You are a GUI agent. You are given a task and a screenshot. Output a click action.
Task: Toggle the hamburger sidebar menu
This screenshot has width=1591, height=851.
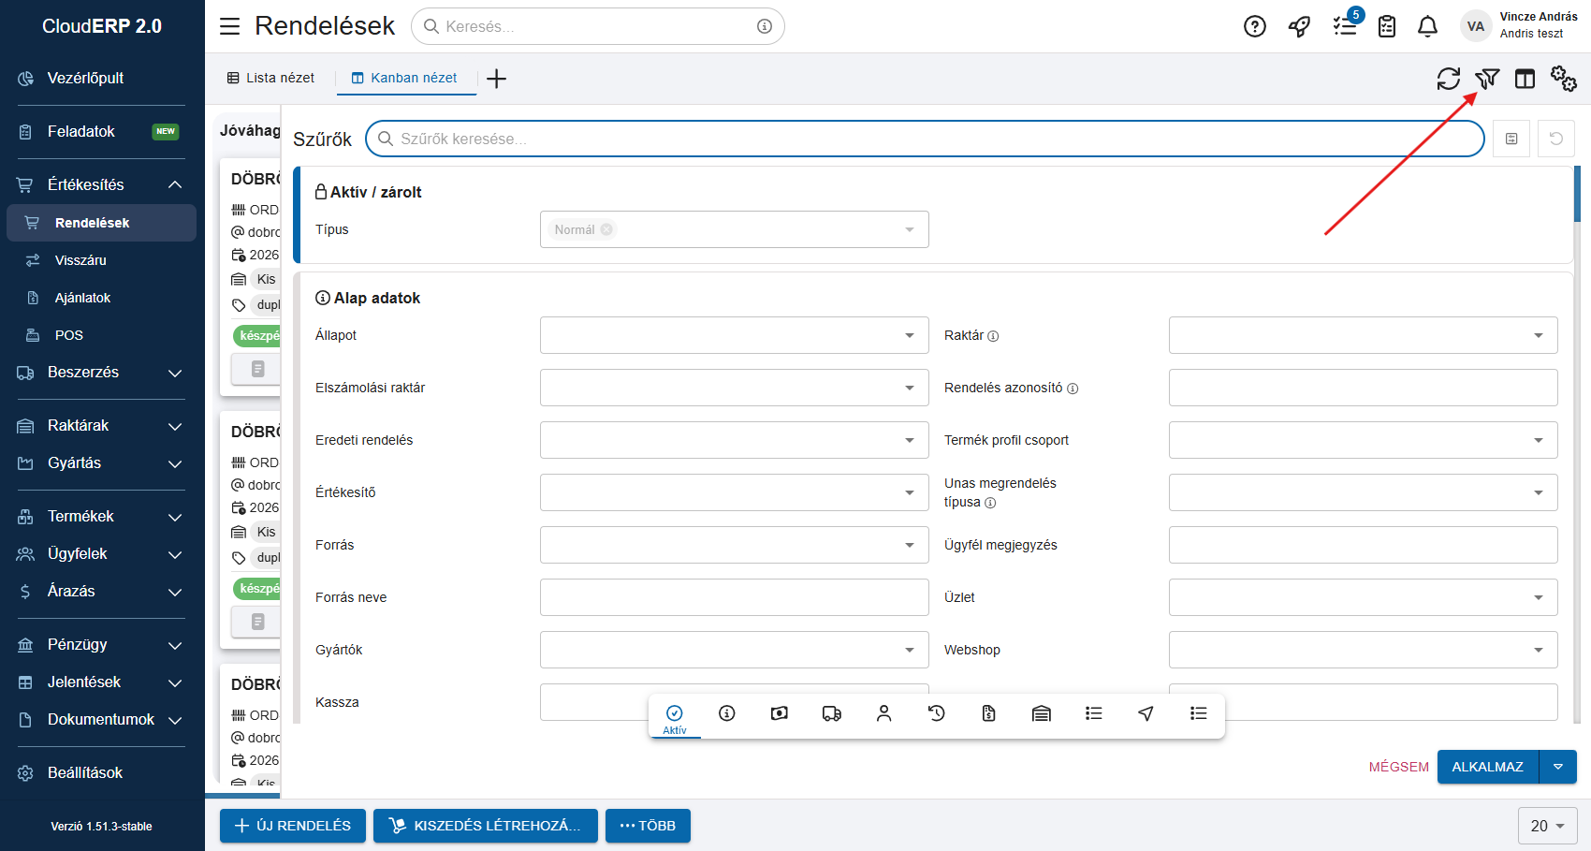click(x=229, y=26)
